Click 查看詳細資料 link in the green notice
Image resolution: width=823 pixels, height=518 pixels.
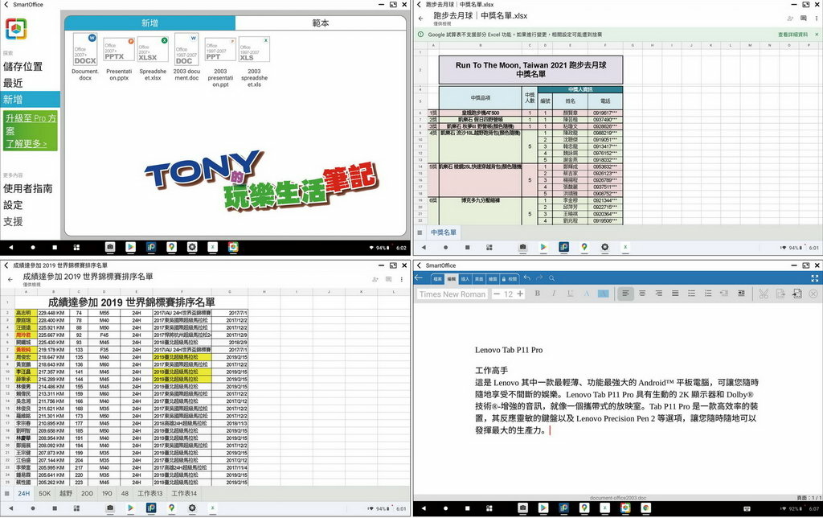coord(792,35)
